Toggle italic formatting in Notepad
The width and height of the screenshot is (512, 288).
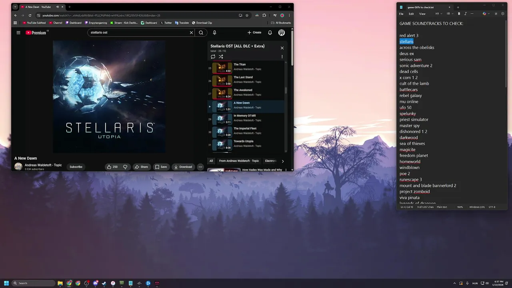(466, 14)
